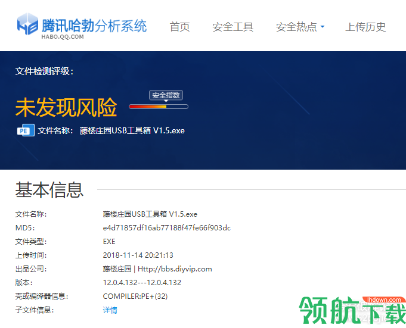This screenshot has width=406, height=328.
Task: Click the HABO.QQ.COM text under logo
Action: coord(63,37)
